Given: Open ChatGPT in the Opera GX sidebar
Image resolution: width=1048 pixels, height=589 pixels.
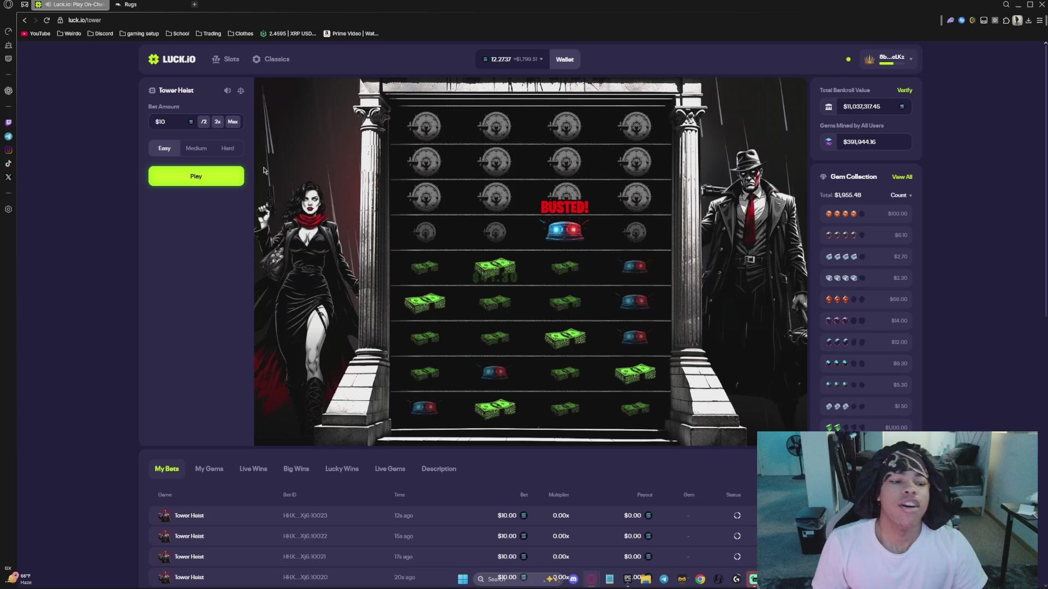Looking at the screenshot, I should tap(8, 91).
